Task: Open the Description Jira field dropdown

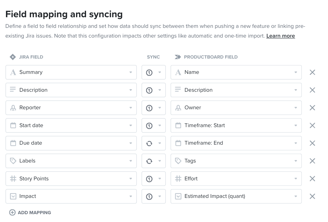Action: point(71,90)
